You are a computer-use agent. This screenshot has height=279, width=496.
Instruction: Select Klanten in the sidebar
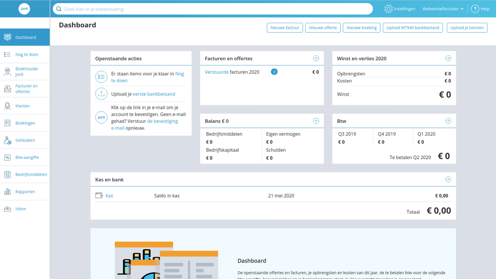[22, 105]
